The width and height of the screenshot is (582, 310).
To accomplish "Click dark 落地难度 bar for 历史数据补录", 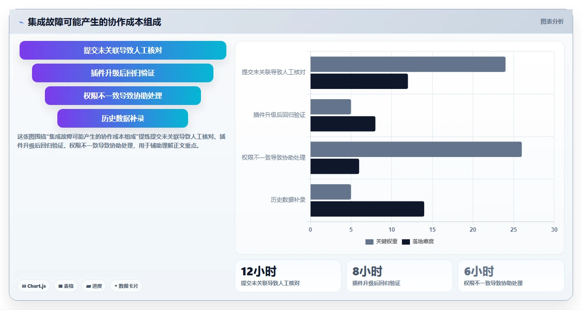I will (x=367, y=209).
